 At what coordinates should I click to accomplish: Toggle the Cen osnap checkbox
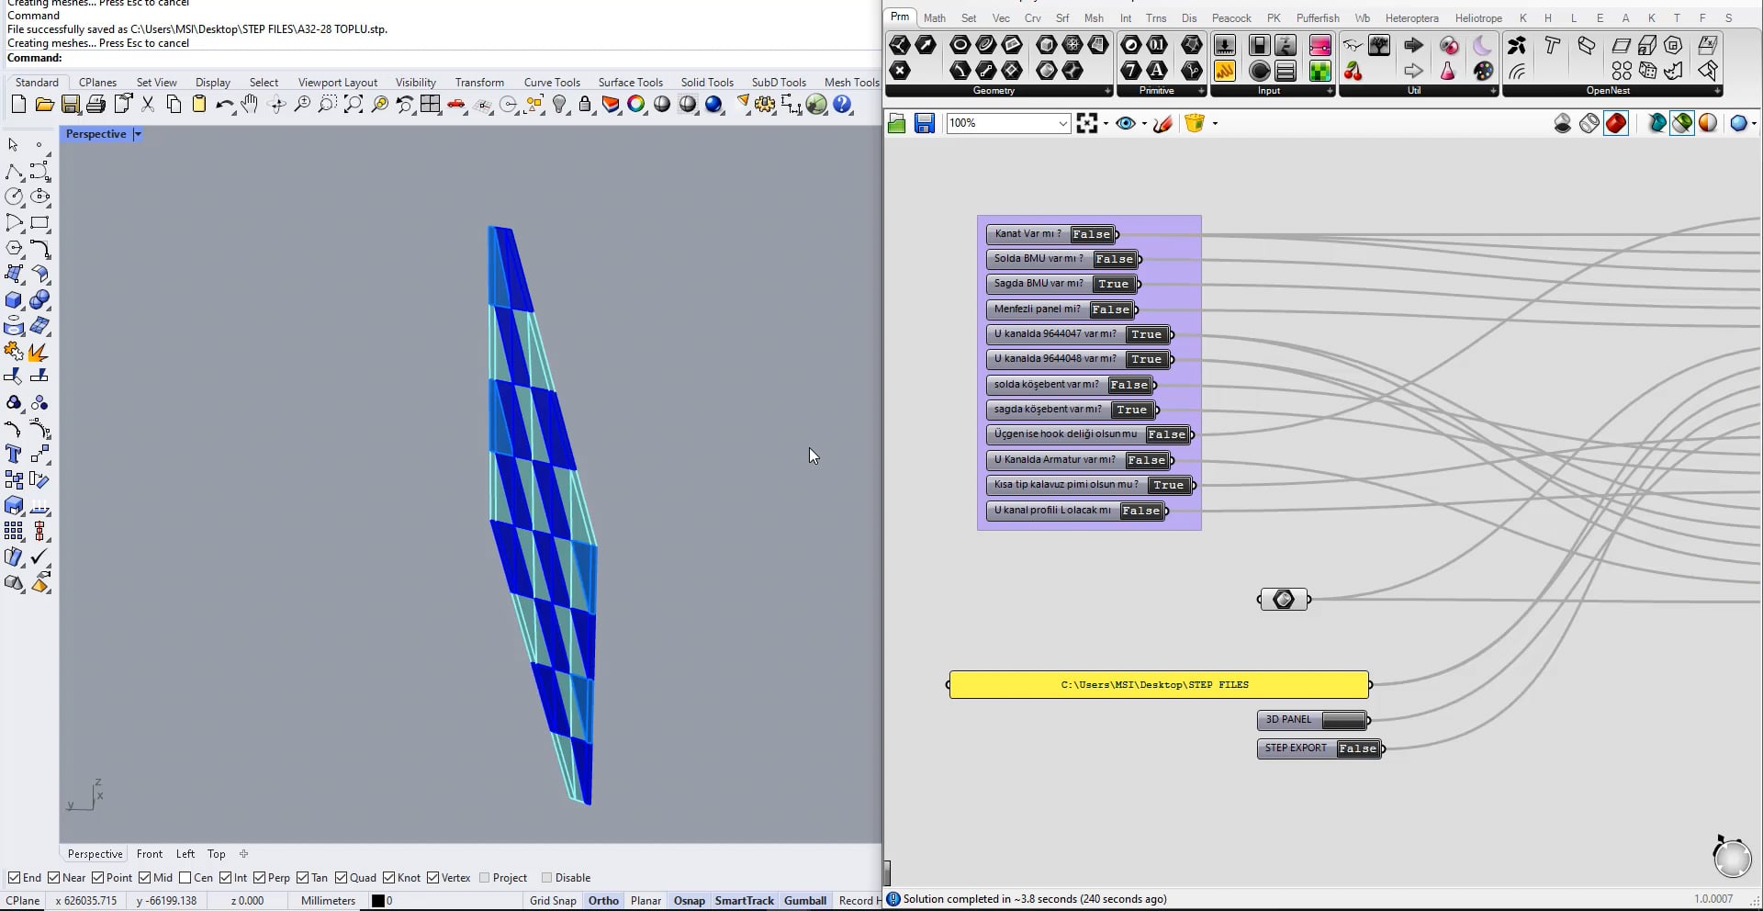pyautogui.click(x=185, y=877)
